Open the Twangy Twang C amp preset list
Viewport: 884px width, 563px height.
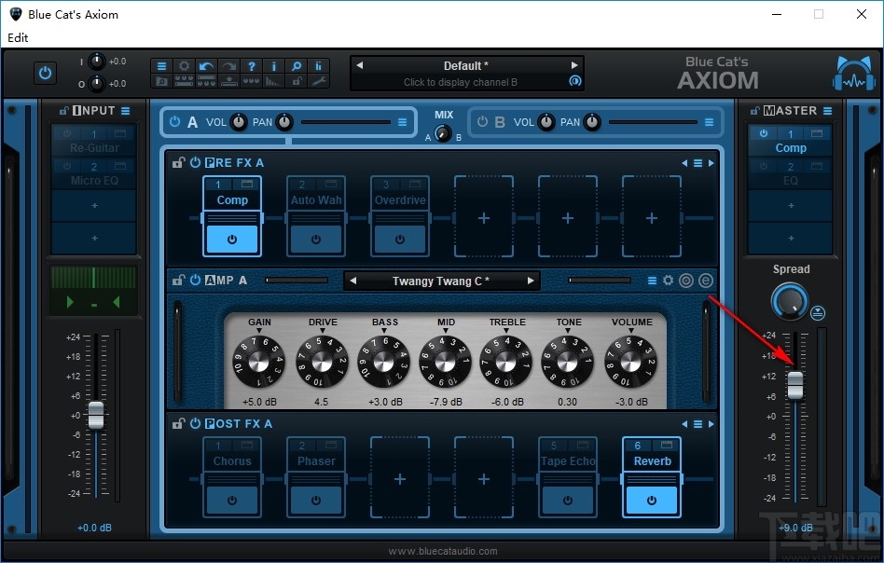tap(441, 281)
